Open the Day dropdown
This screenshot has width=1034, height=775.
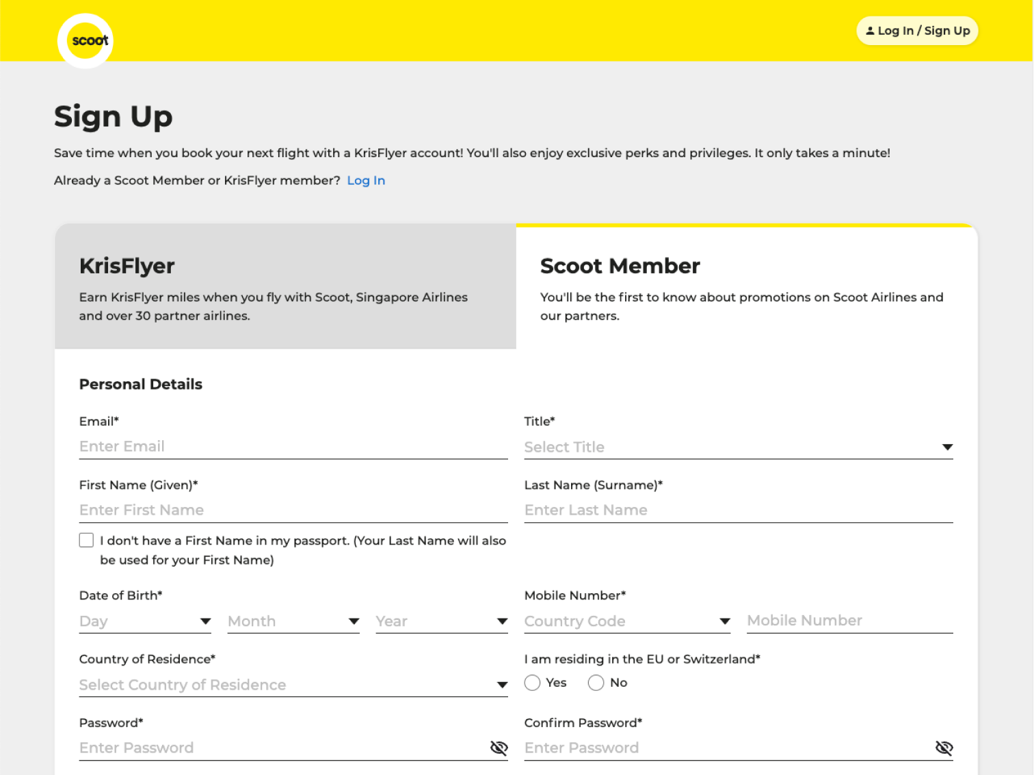point(146,621)
